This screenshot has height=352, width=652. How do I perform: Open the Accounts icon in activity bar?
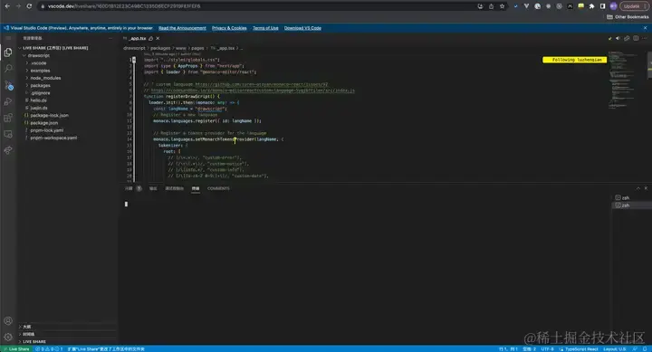click(8, 321)
